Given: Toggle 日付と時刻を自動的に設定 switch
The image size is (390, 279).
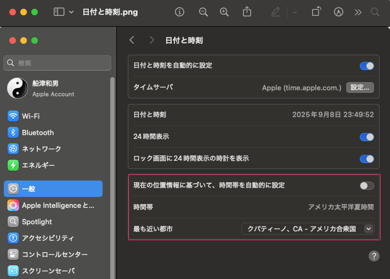Looking at the screenshot, I should pos(366,66).
